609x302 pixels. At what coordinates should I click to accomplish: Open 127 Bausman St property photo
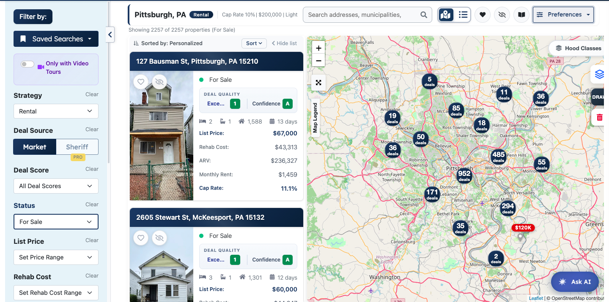pyautogui.click(x=162, y=135)
